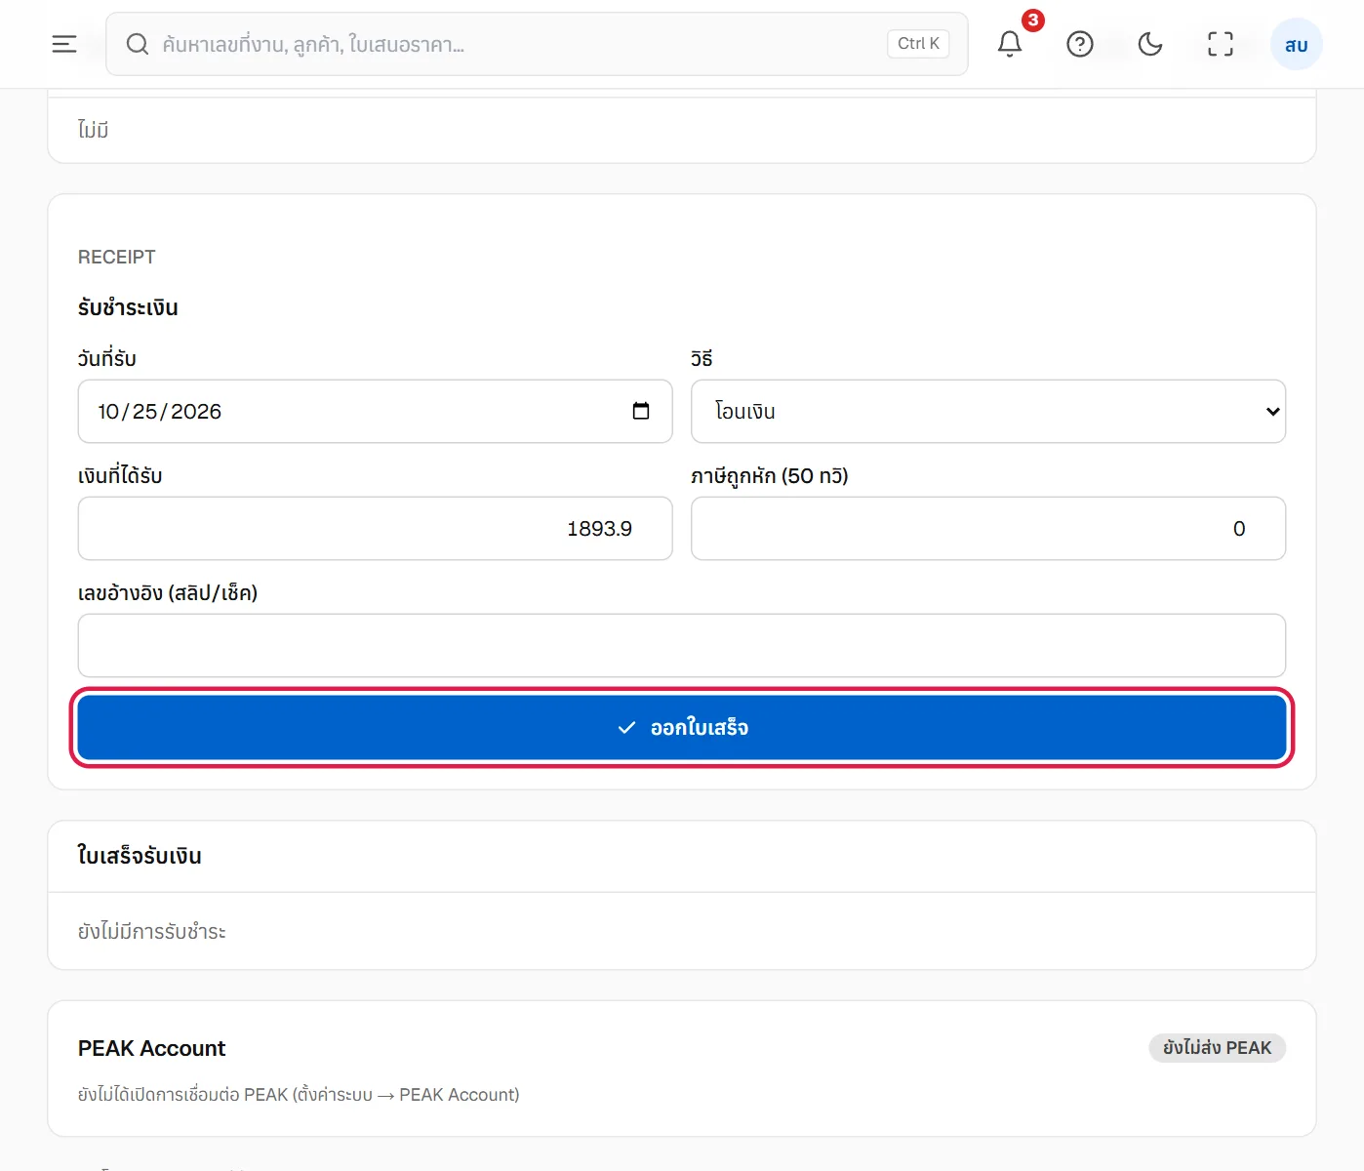The height and width of the screenshot is (1171, 1364).
Task: Select the ใบเสร็จรับเงิน section heading
Action: point(140,856)
